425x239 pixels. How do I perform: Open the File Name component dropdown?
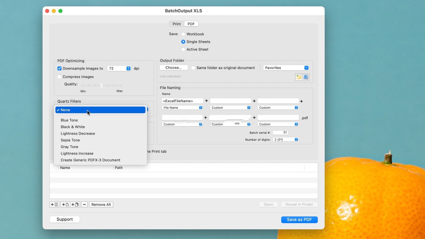point(182,108)
